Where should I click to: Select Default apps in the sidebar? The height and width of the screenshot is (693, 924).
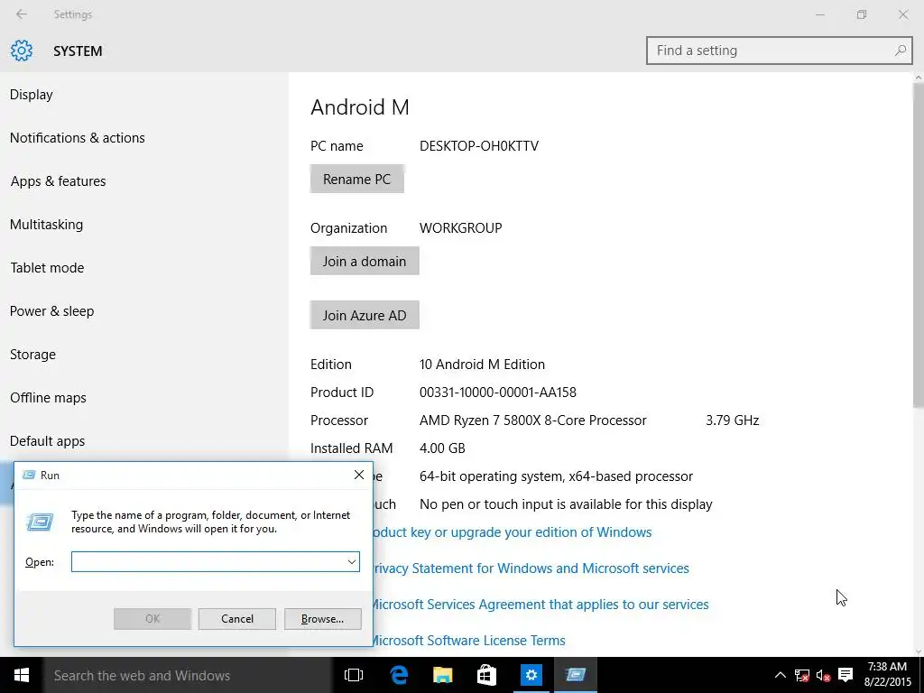(47, 440)
